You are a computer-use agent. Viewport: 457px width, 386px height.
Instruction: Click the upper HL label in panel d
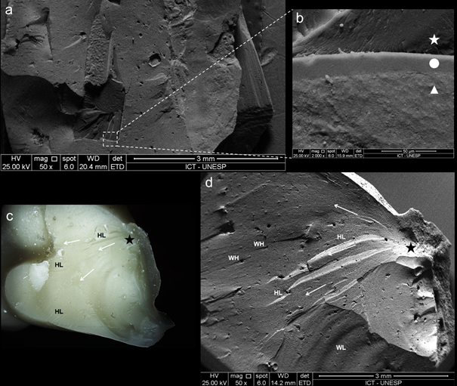click(341, 237)
